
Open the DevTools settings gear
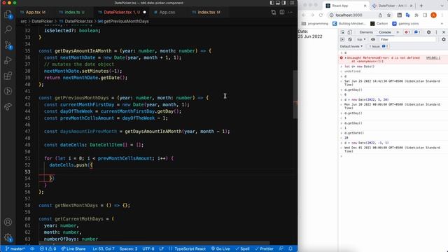(x=428, y=32)
